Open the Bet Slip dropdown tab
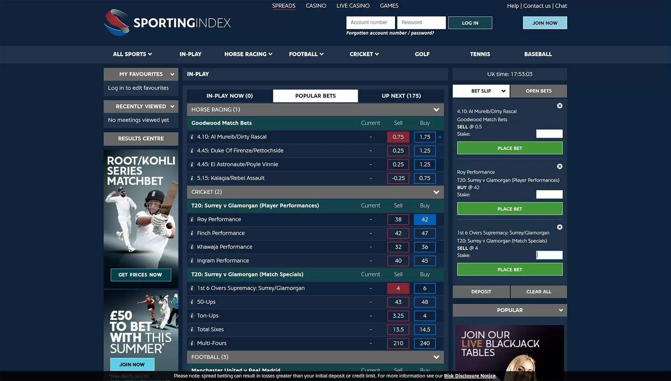671x381 pixels. pos(481,91)
